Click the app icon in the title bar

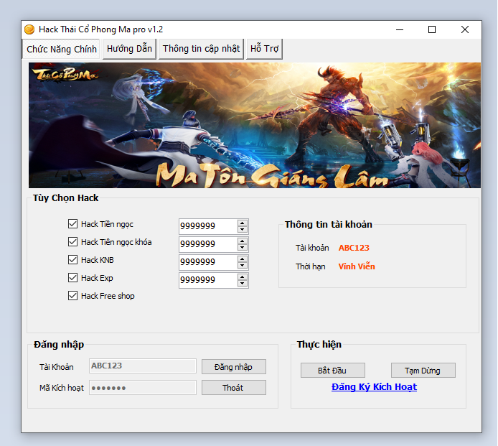click(29, 29)
